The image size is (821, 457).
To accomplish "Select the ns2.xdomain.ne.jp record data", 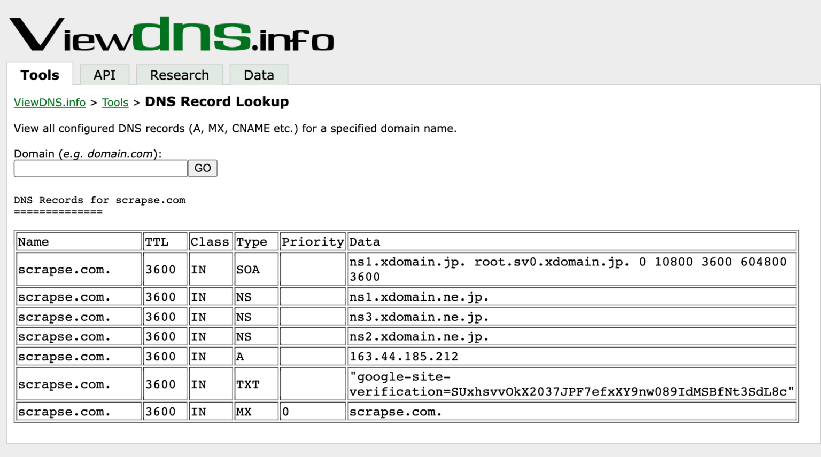I will point(419,336).
